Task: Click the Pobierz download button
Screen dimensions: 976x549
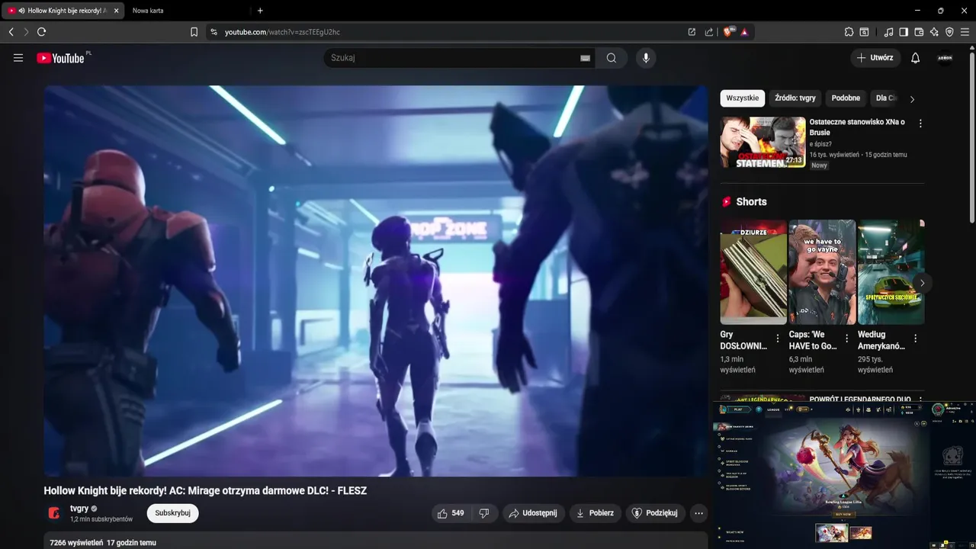Action: tap(595, 513)
